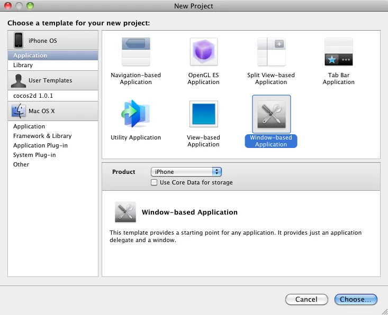Enable Use Core Data for storage
Image resolution: width=388 pixels, height=315 pixels.
point(154,182)
